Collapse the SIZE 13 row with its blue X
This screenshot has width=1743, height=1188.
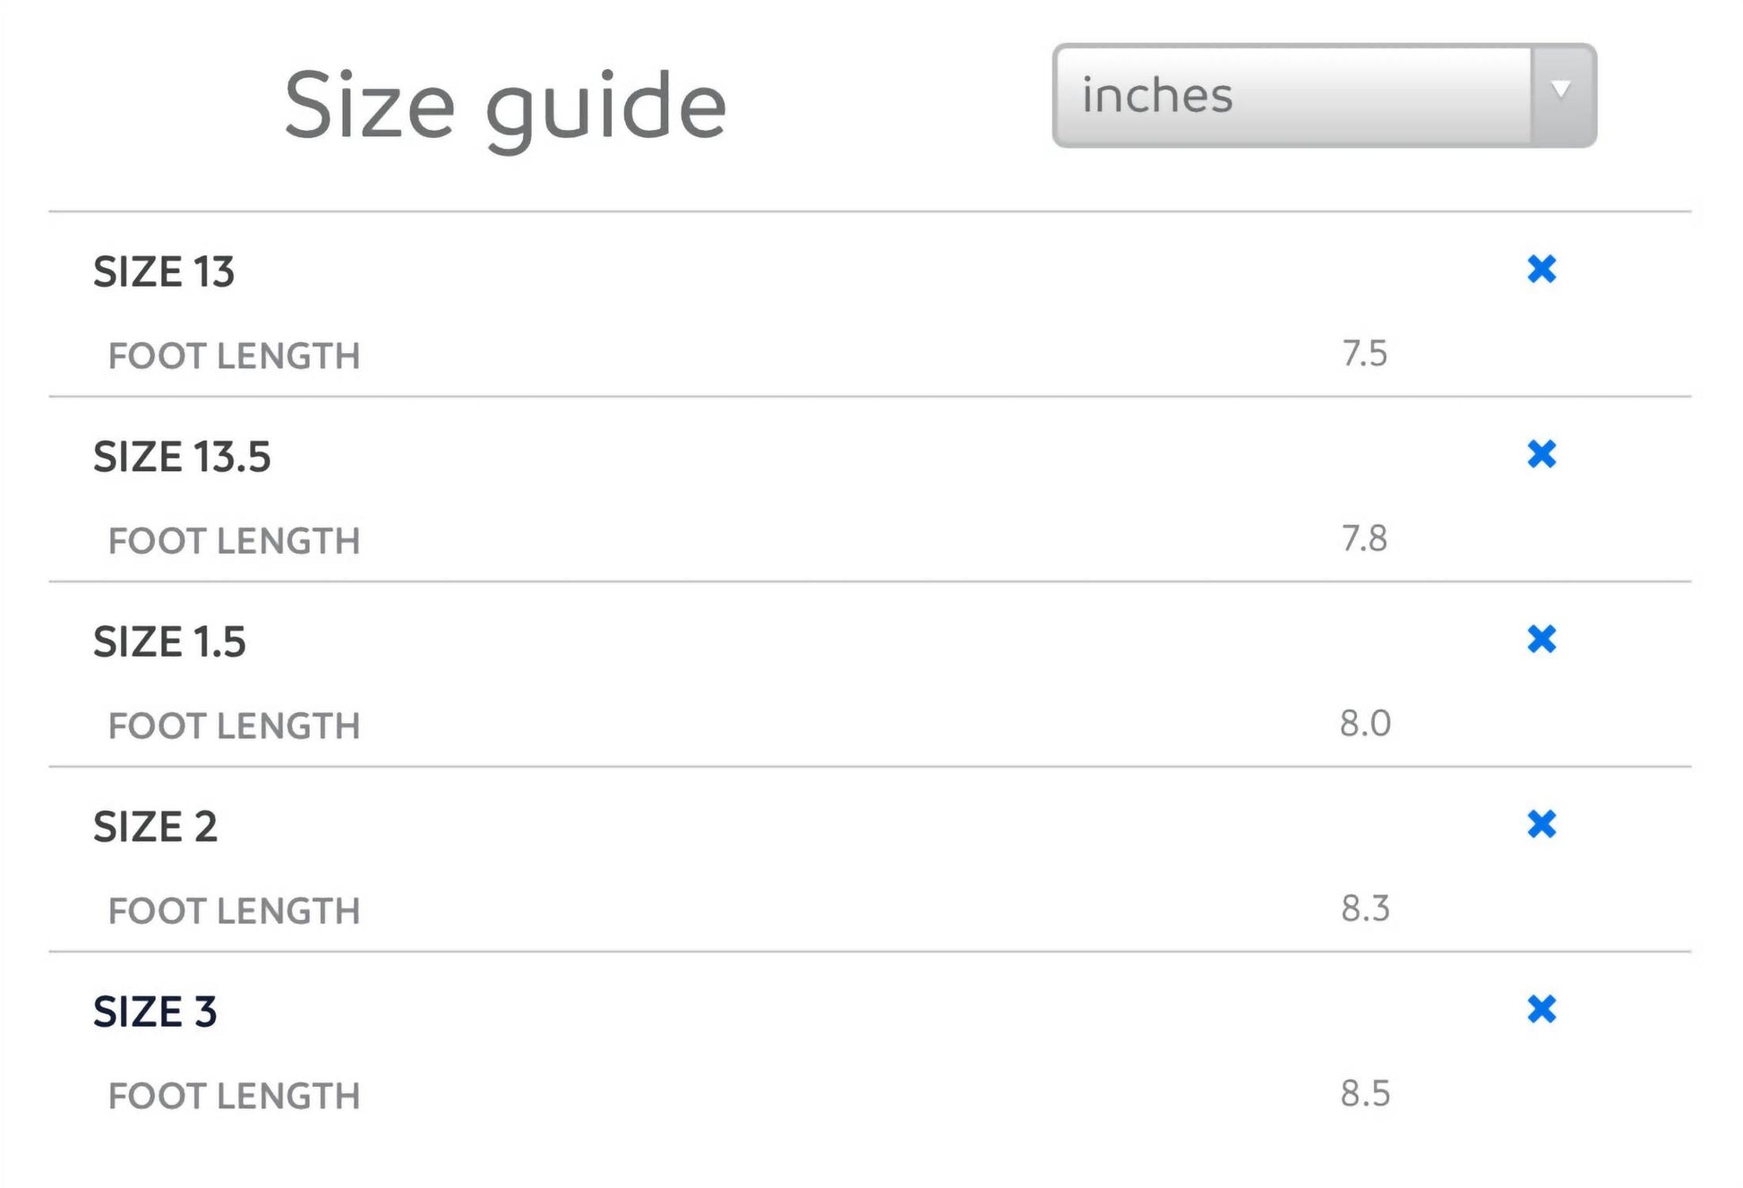[x=1541, y=269]
